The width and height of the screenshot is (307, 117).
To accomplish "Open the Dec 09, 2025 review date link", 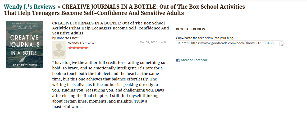I will pos(148,42).
